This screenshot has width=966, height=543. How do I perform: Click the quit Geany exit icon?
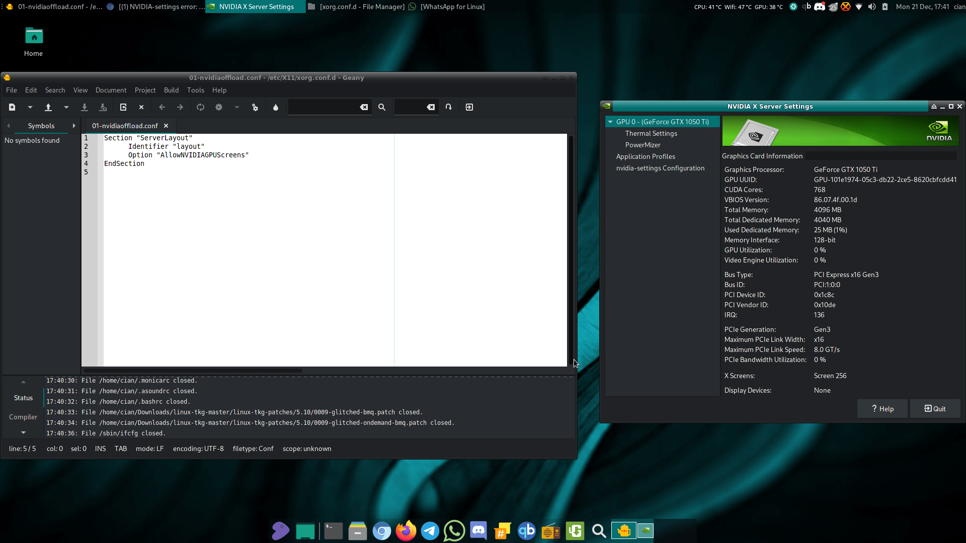pyautogui.click(x=469, y=107)
